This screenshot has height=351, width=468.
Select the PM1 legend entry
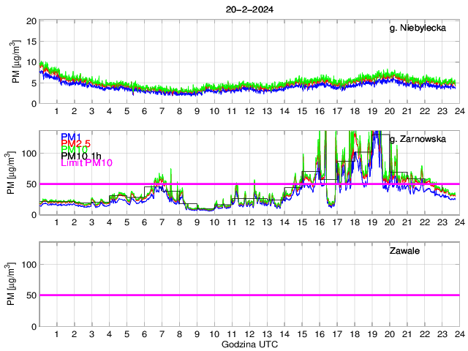[71, 137]
